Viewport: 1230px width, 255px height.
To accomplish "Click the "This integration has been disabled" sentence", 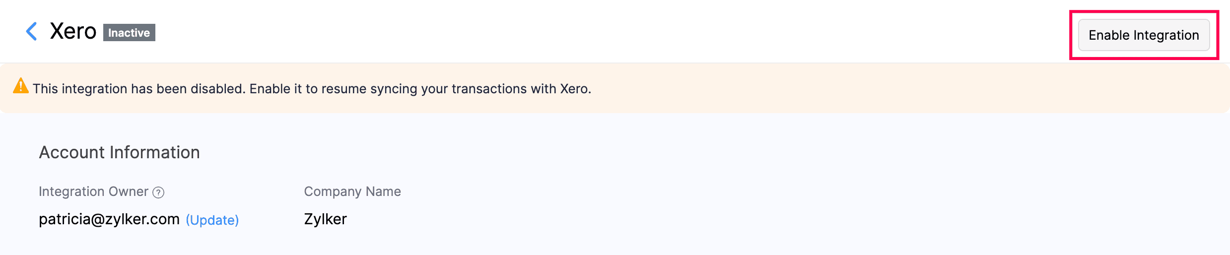I will pos(139,89).
